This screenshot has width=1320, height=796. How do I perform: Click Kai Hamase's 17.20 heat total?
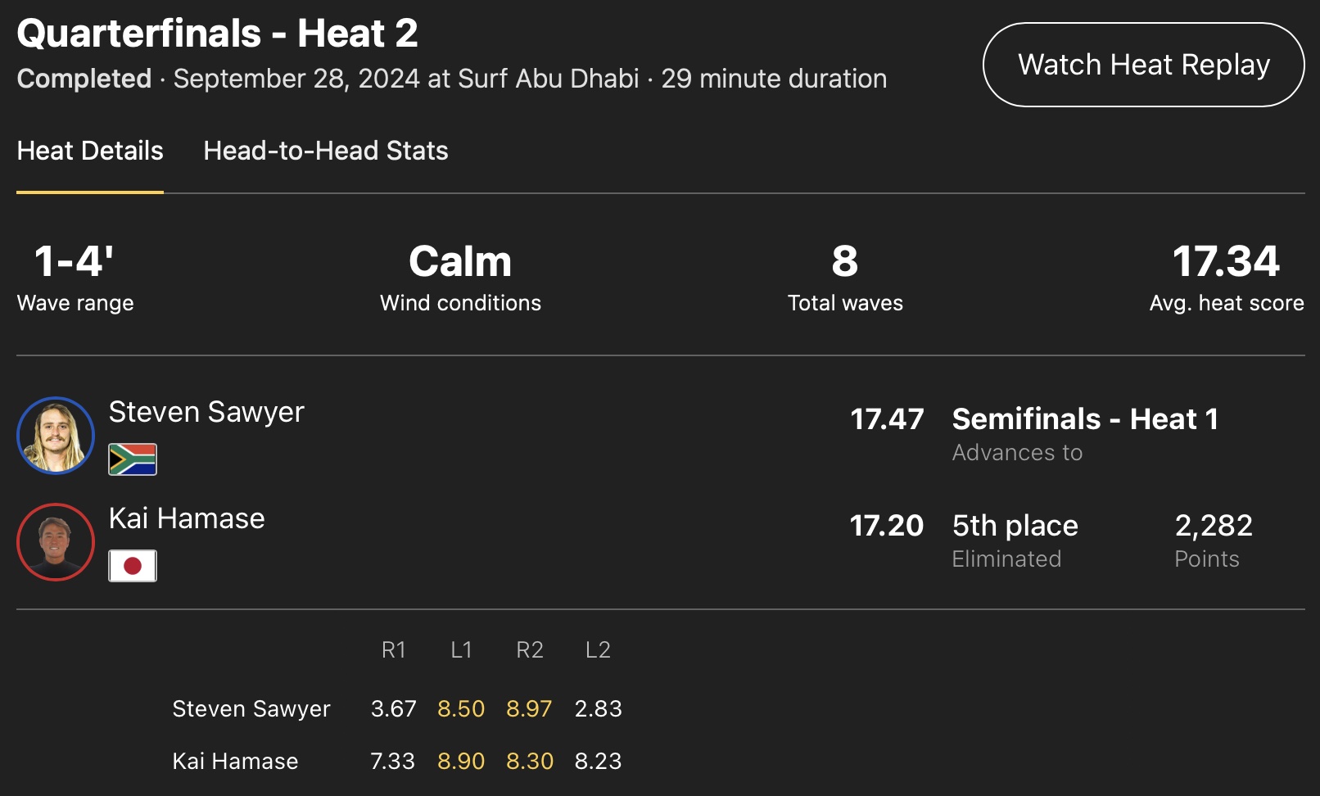coord(887,526)
